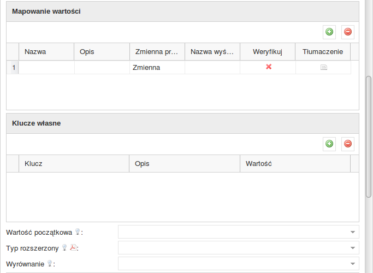Click red remove button in Mapowanie wartości

[x=348, y=32]
